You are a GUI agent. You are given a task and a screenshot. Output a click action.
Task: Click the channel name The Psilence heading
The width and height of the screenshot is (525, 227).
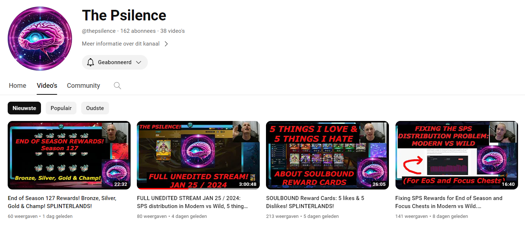pyautogui.click(x=124, y=15)
